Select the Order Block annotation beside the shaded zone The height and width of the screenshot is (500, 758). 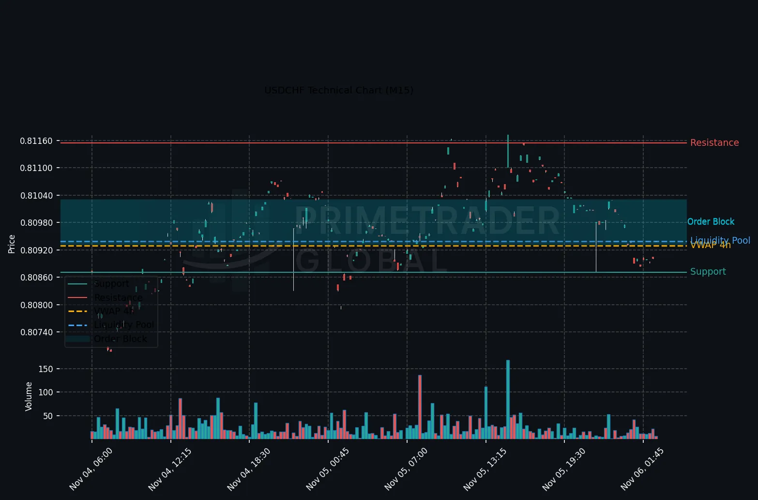point(711,221)
